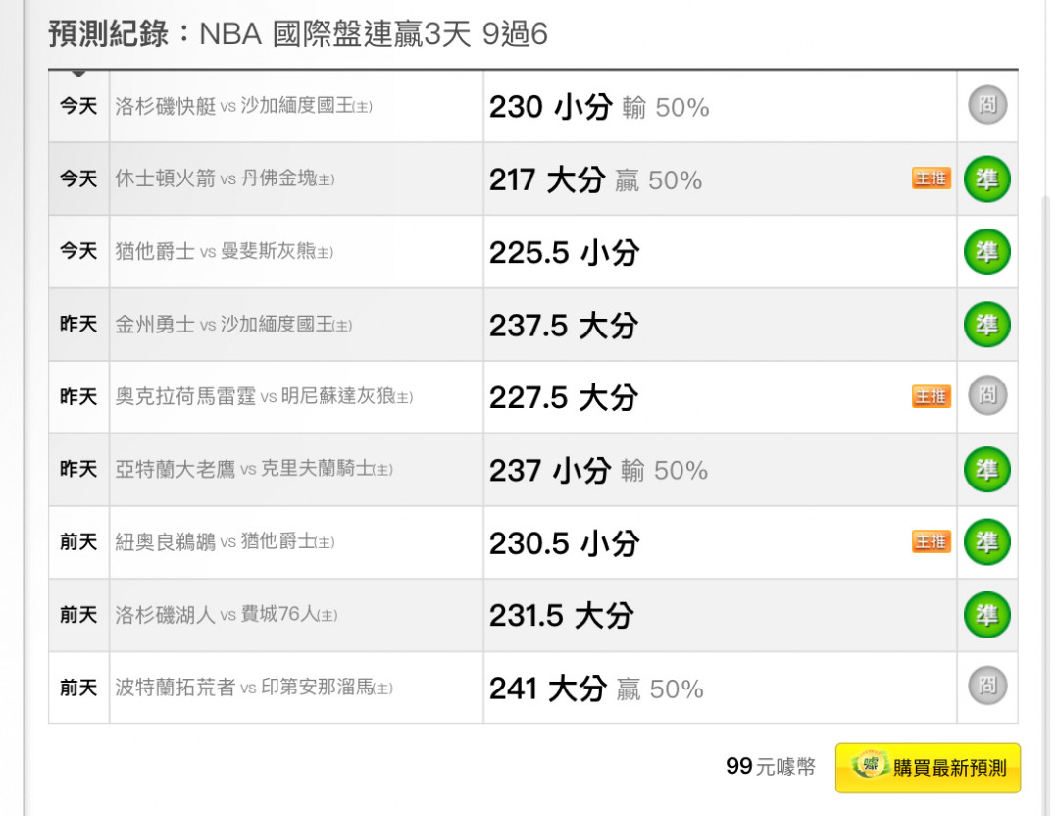The height and width of the screenshot is (816, 1059).
Task: Click green 準 icon for 猶他爵士 vs 曼斐斯灰熊
Action: (987, 252)
